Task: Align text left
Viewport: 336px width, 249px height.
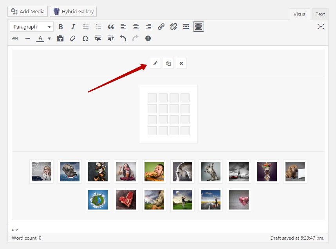Action: tap(123, 27)
